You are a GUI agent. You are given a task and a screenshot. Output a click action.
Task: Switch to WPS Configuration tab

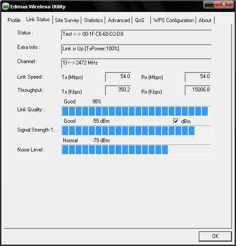174,20
